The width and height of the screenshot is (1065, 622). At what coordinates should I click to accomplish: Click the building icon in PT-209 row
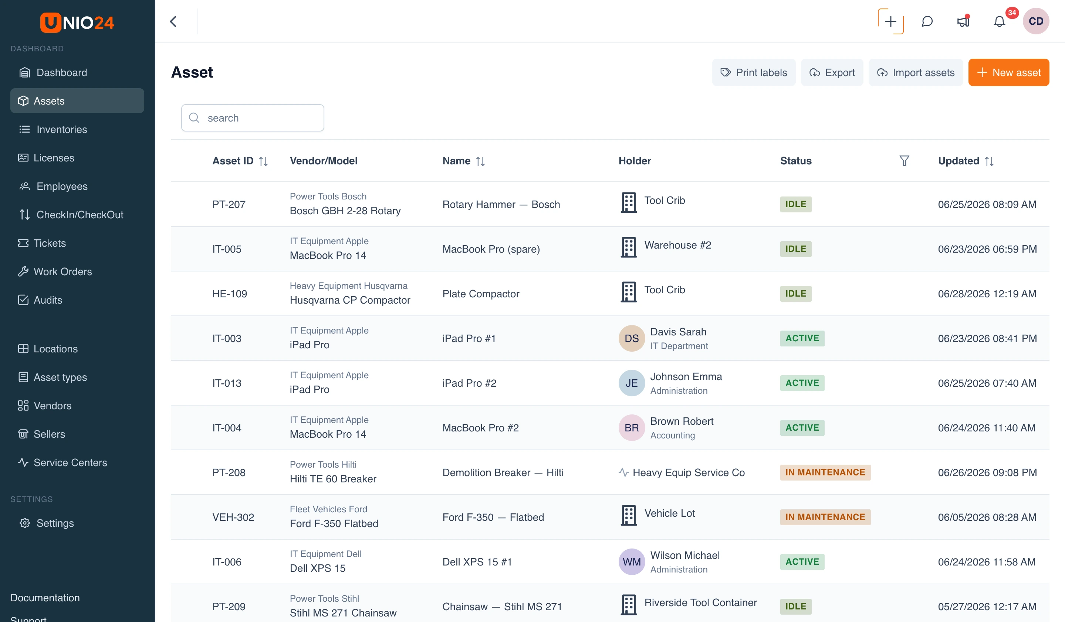click(x=628, y=605)
